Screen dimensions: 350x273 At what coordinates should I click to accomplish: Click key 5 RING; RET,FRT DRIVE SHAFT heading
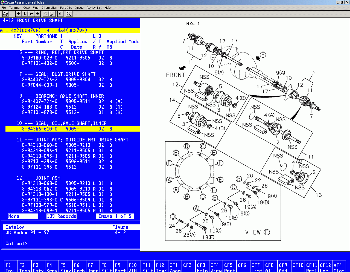tap(62, 52)
